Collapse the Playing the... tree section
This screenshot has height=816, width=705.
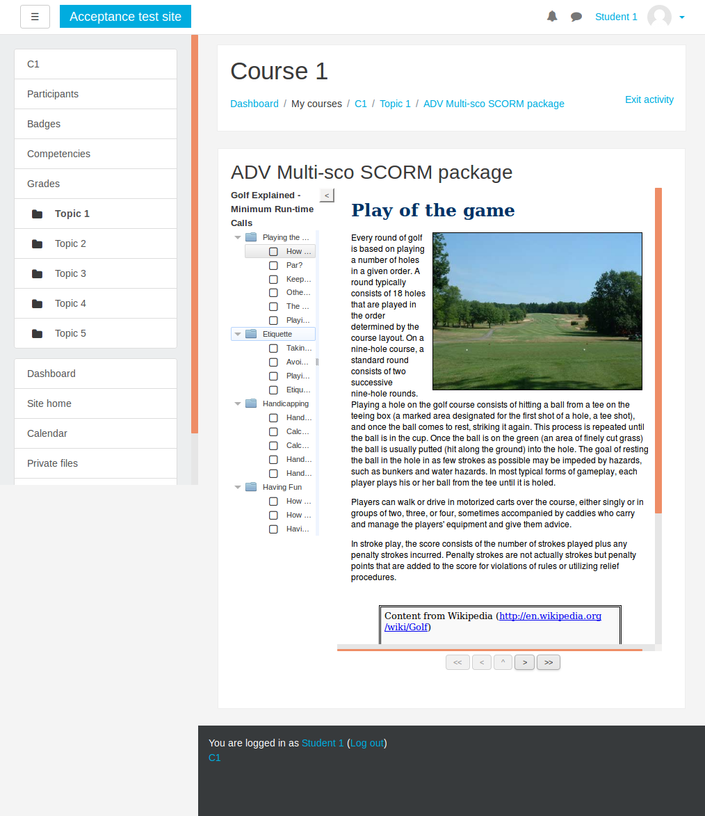coord(238,237)
